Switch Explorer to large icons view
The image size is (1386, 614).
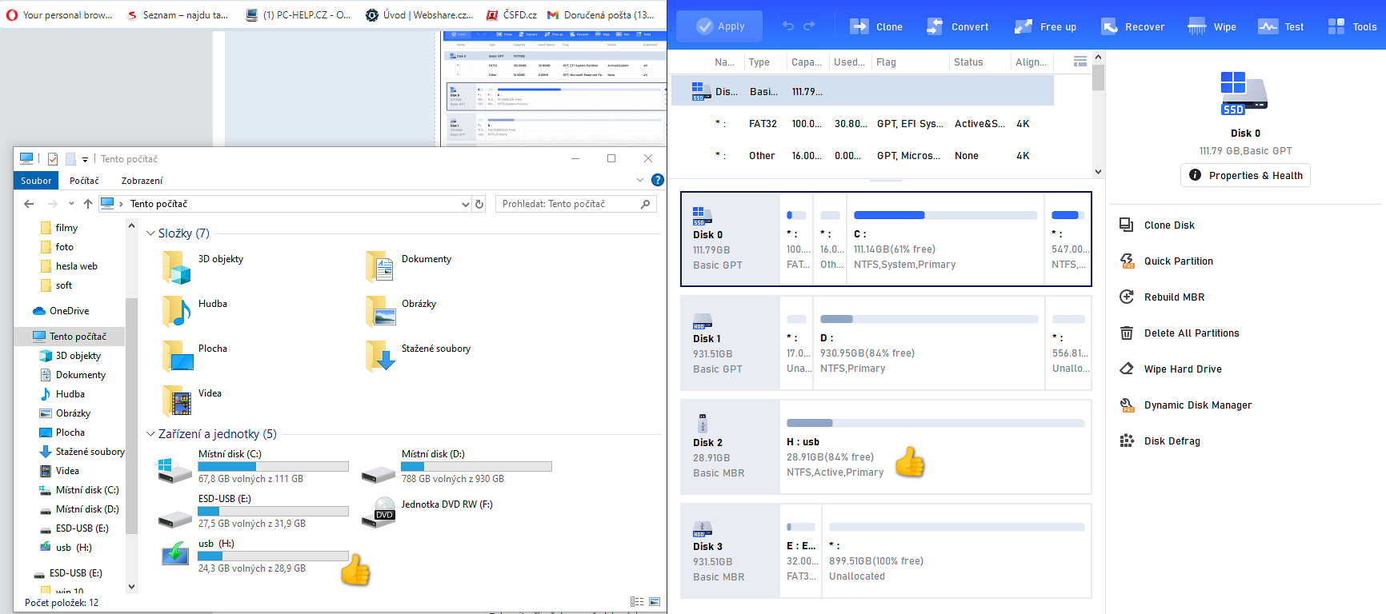coord(655,602)
